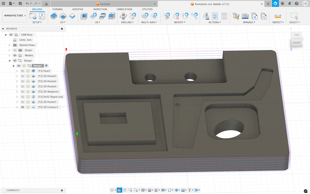Show the 2D Adaptive1 toolpath
The width and height of the screenshot is (310, 194).
point(23,92)
